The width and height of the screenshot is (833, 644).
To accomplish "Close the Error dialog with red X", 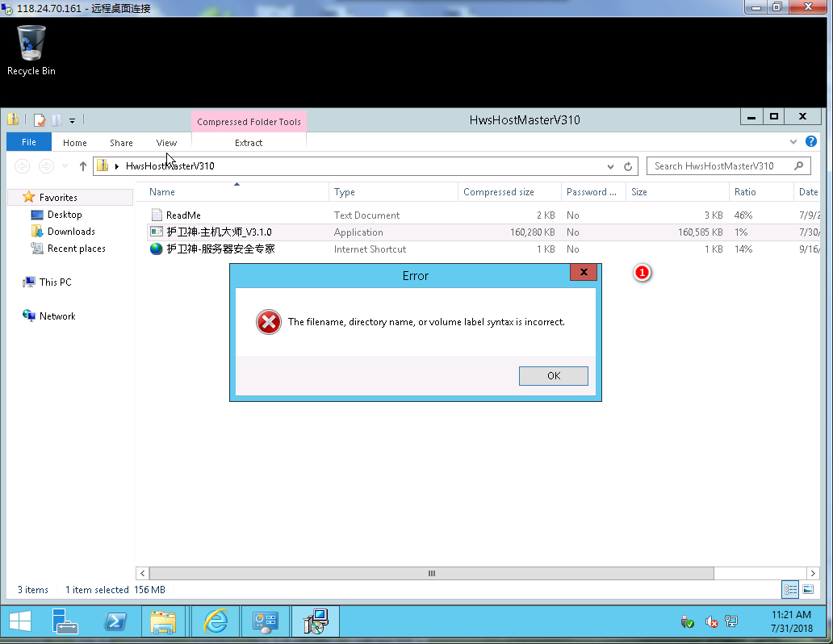I will point(583,273).
